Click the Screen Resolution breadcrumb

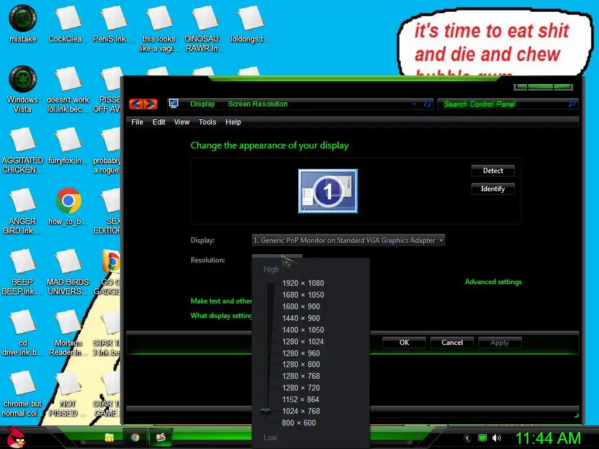pyautogui.click(x=258, y=104)
